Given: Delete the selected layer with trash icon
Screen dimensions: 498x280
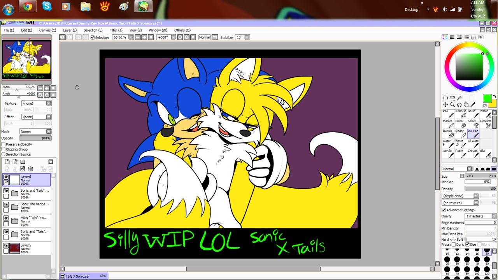Looking at the screenshot, I should [30, 169].
